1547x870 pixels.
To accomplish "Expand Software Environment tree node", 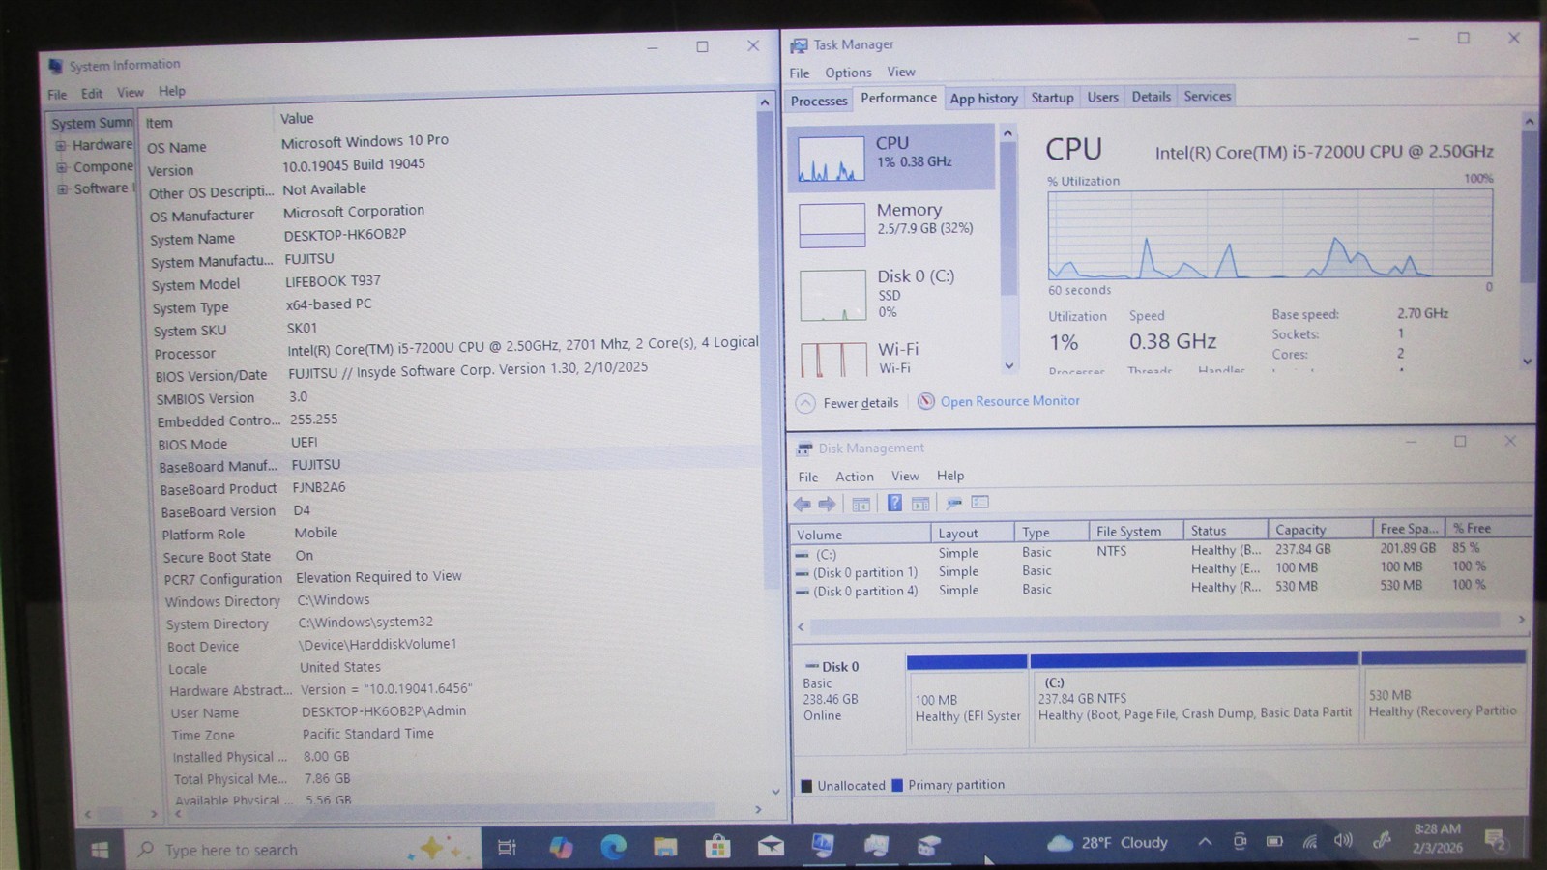I will (63, 189).
